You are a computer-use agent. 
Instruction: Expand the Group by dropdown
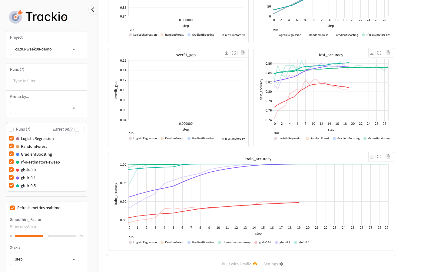46,108
